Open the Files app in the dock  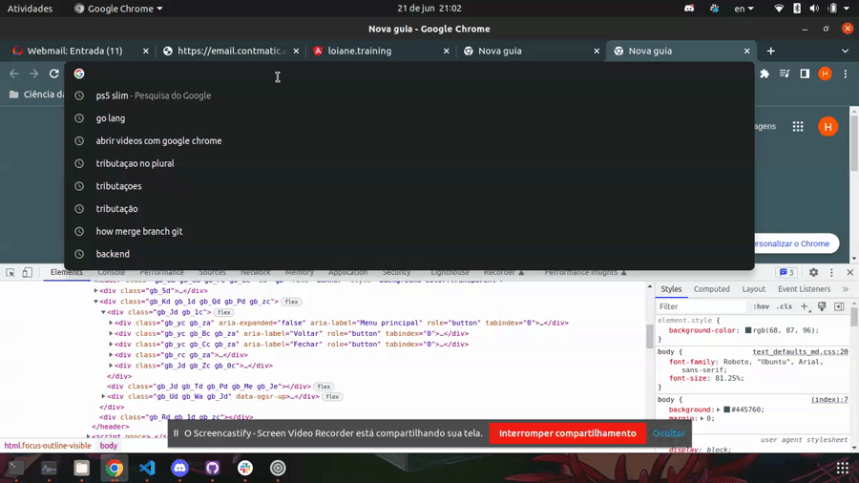tap(82, 468)
